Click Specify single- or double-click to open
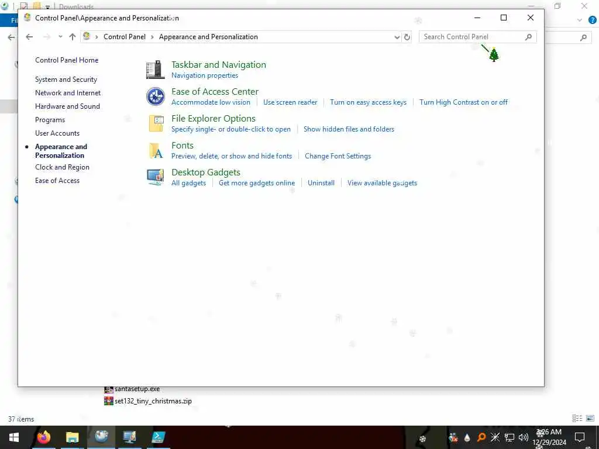 pyautogui.click(x=230, y=129)
